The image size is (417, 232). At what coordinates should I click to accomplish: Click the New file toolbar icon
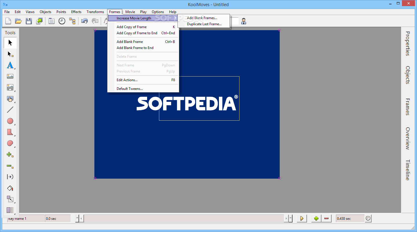pyautogui.click(x=8, y=21)
